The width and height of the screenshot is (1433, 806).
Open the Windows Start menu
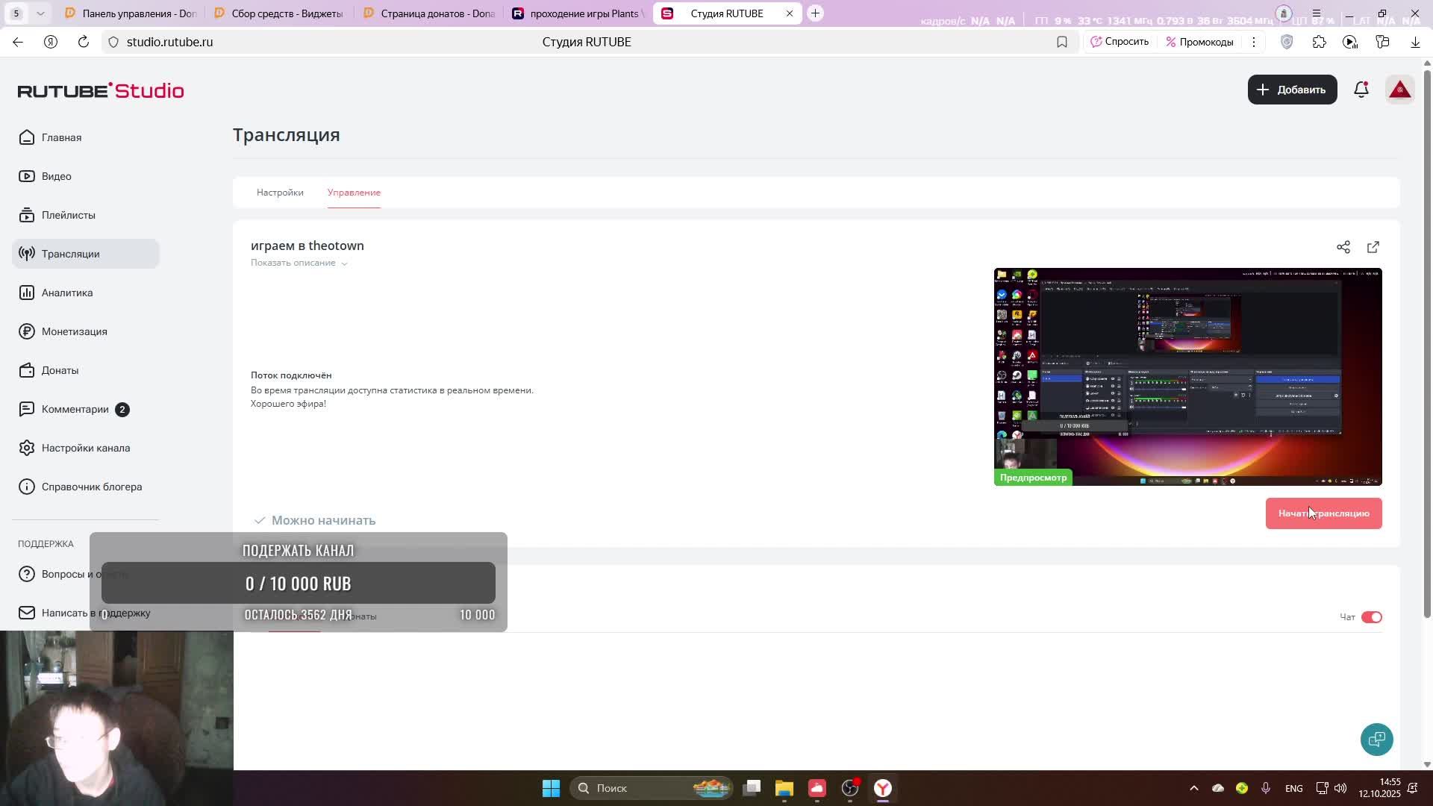tap(551, 788)
